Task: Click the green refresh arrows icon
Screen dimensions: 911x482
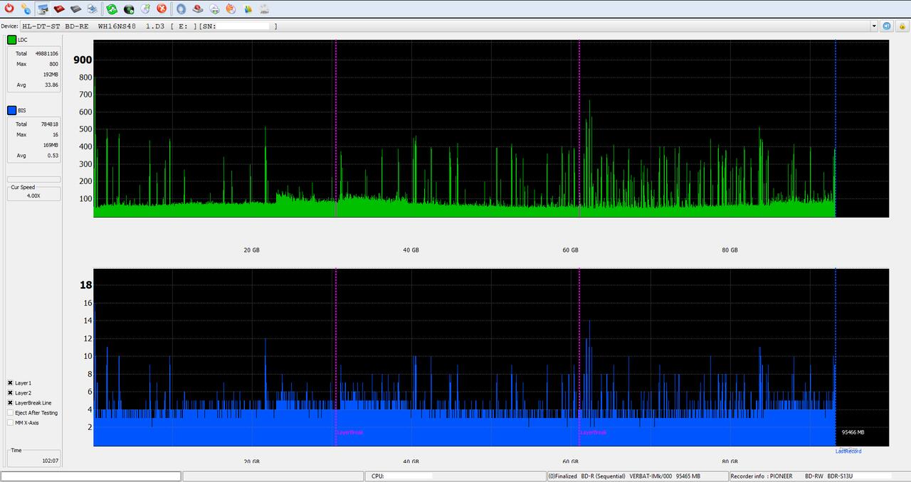Action: click(112, 9)
